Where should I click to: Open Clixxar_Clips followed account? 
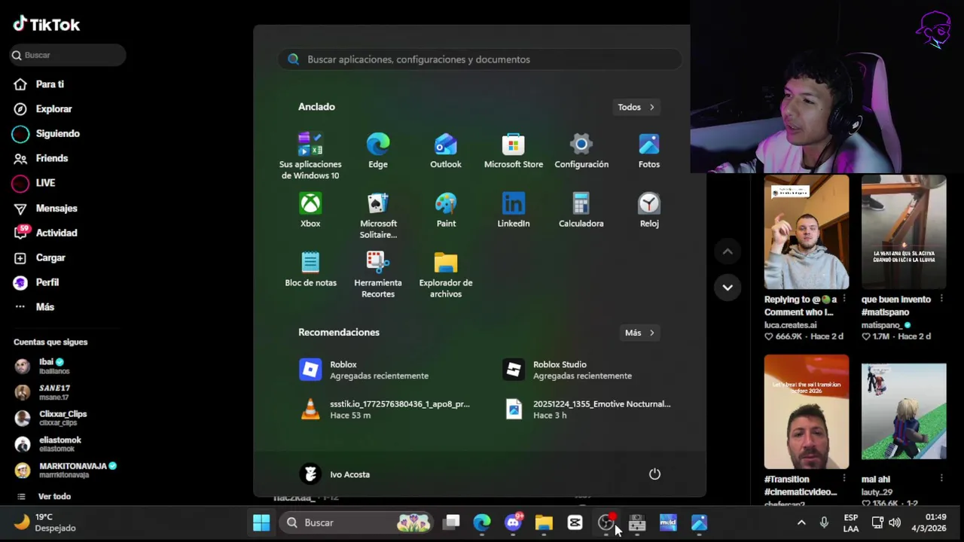(x=51, y=418)
